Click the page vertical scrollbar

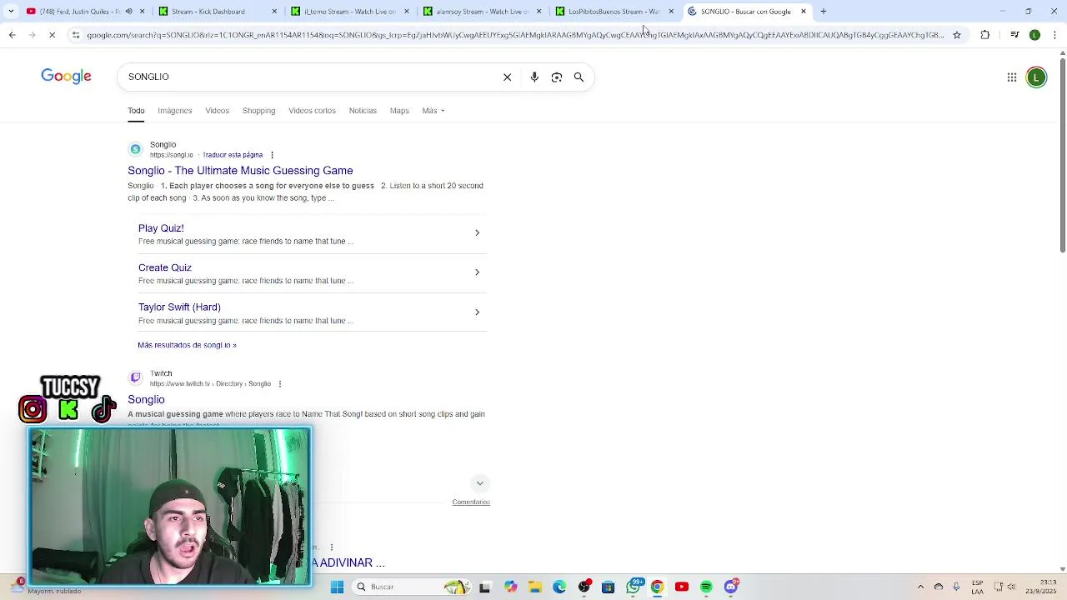tap(1062, 154)
